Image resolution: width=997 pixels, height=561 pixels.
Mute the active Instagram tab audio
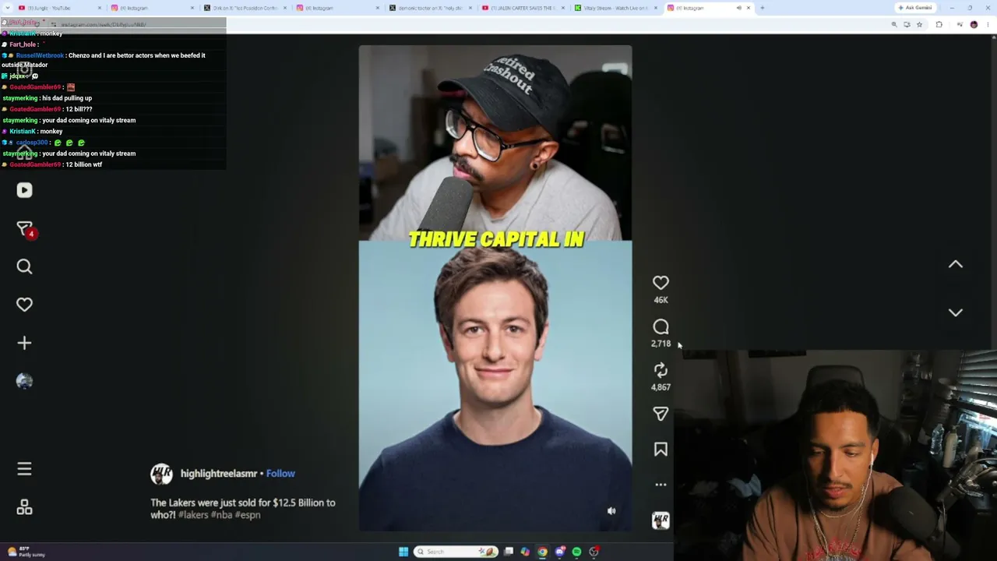pos(738,8)
